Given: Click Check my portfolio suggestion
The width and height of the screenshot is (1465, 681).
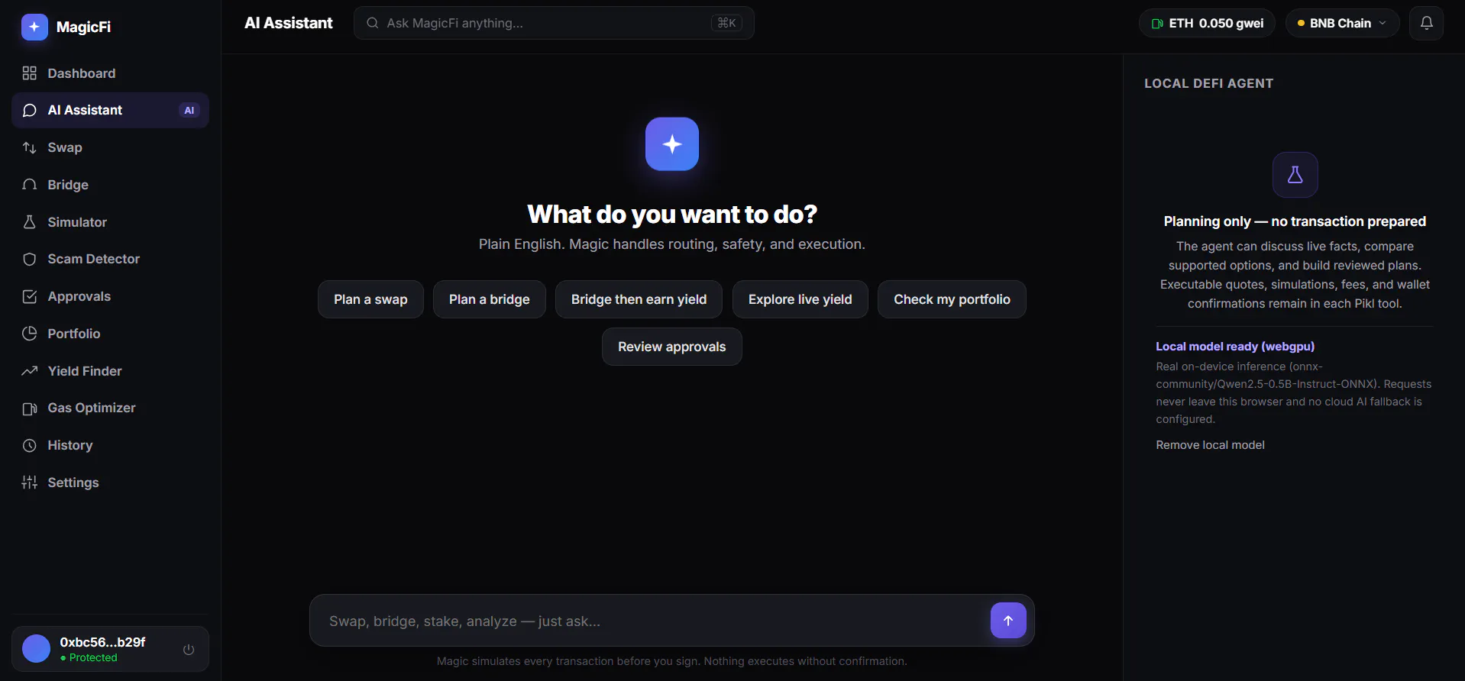Looking at the screenshot, I should [952, 299].
